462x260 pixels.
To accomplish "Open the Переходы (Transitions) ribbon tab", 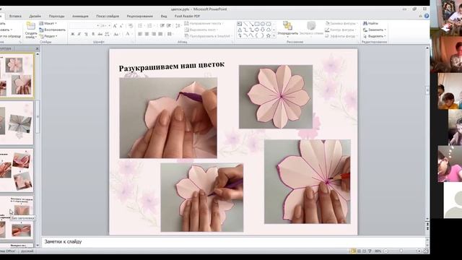I will (56, 16).
